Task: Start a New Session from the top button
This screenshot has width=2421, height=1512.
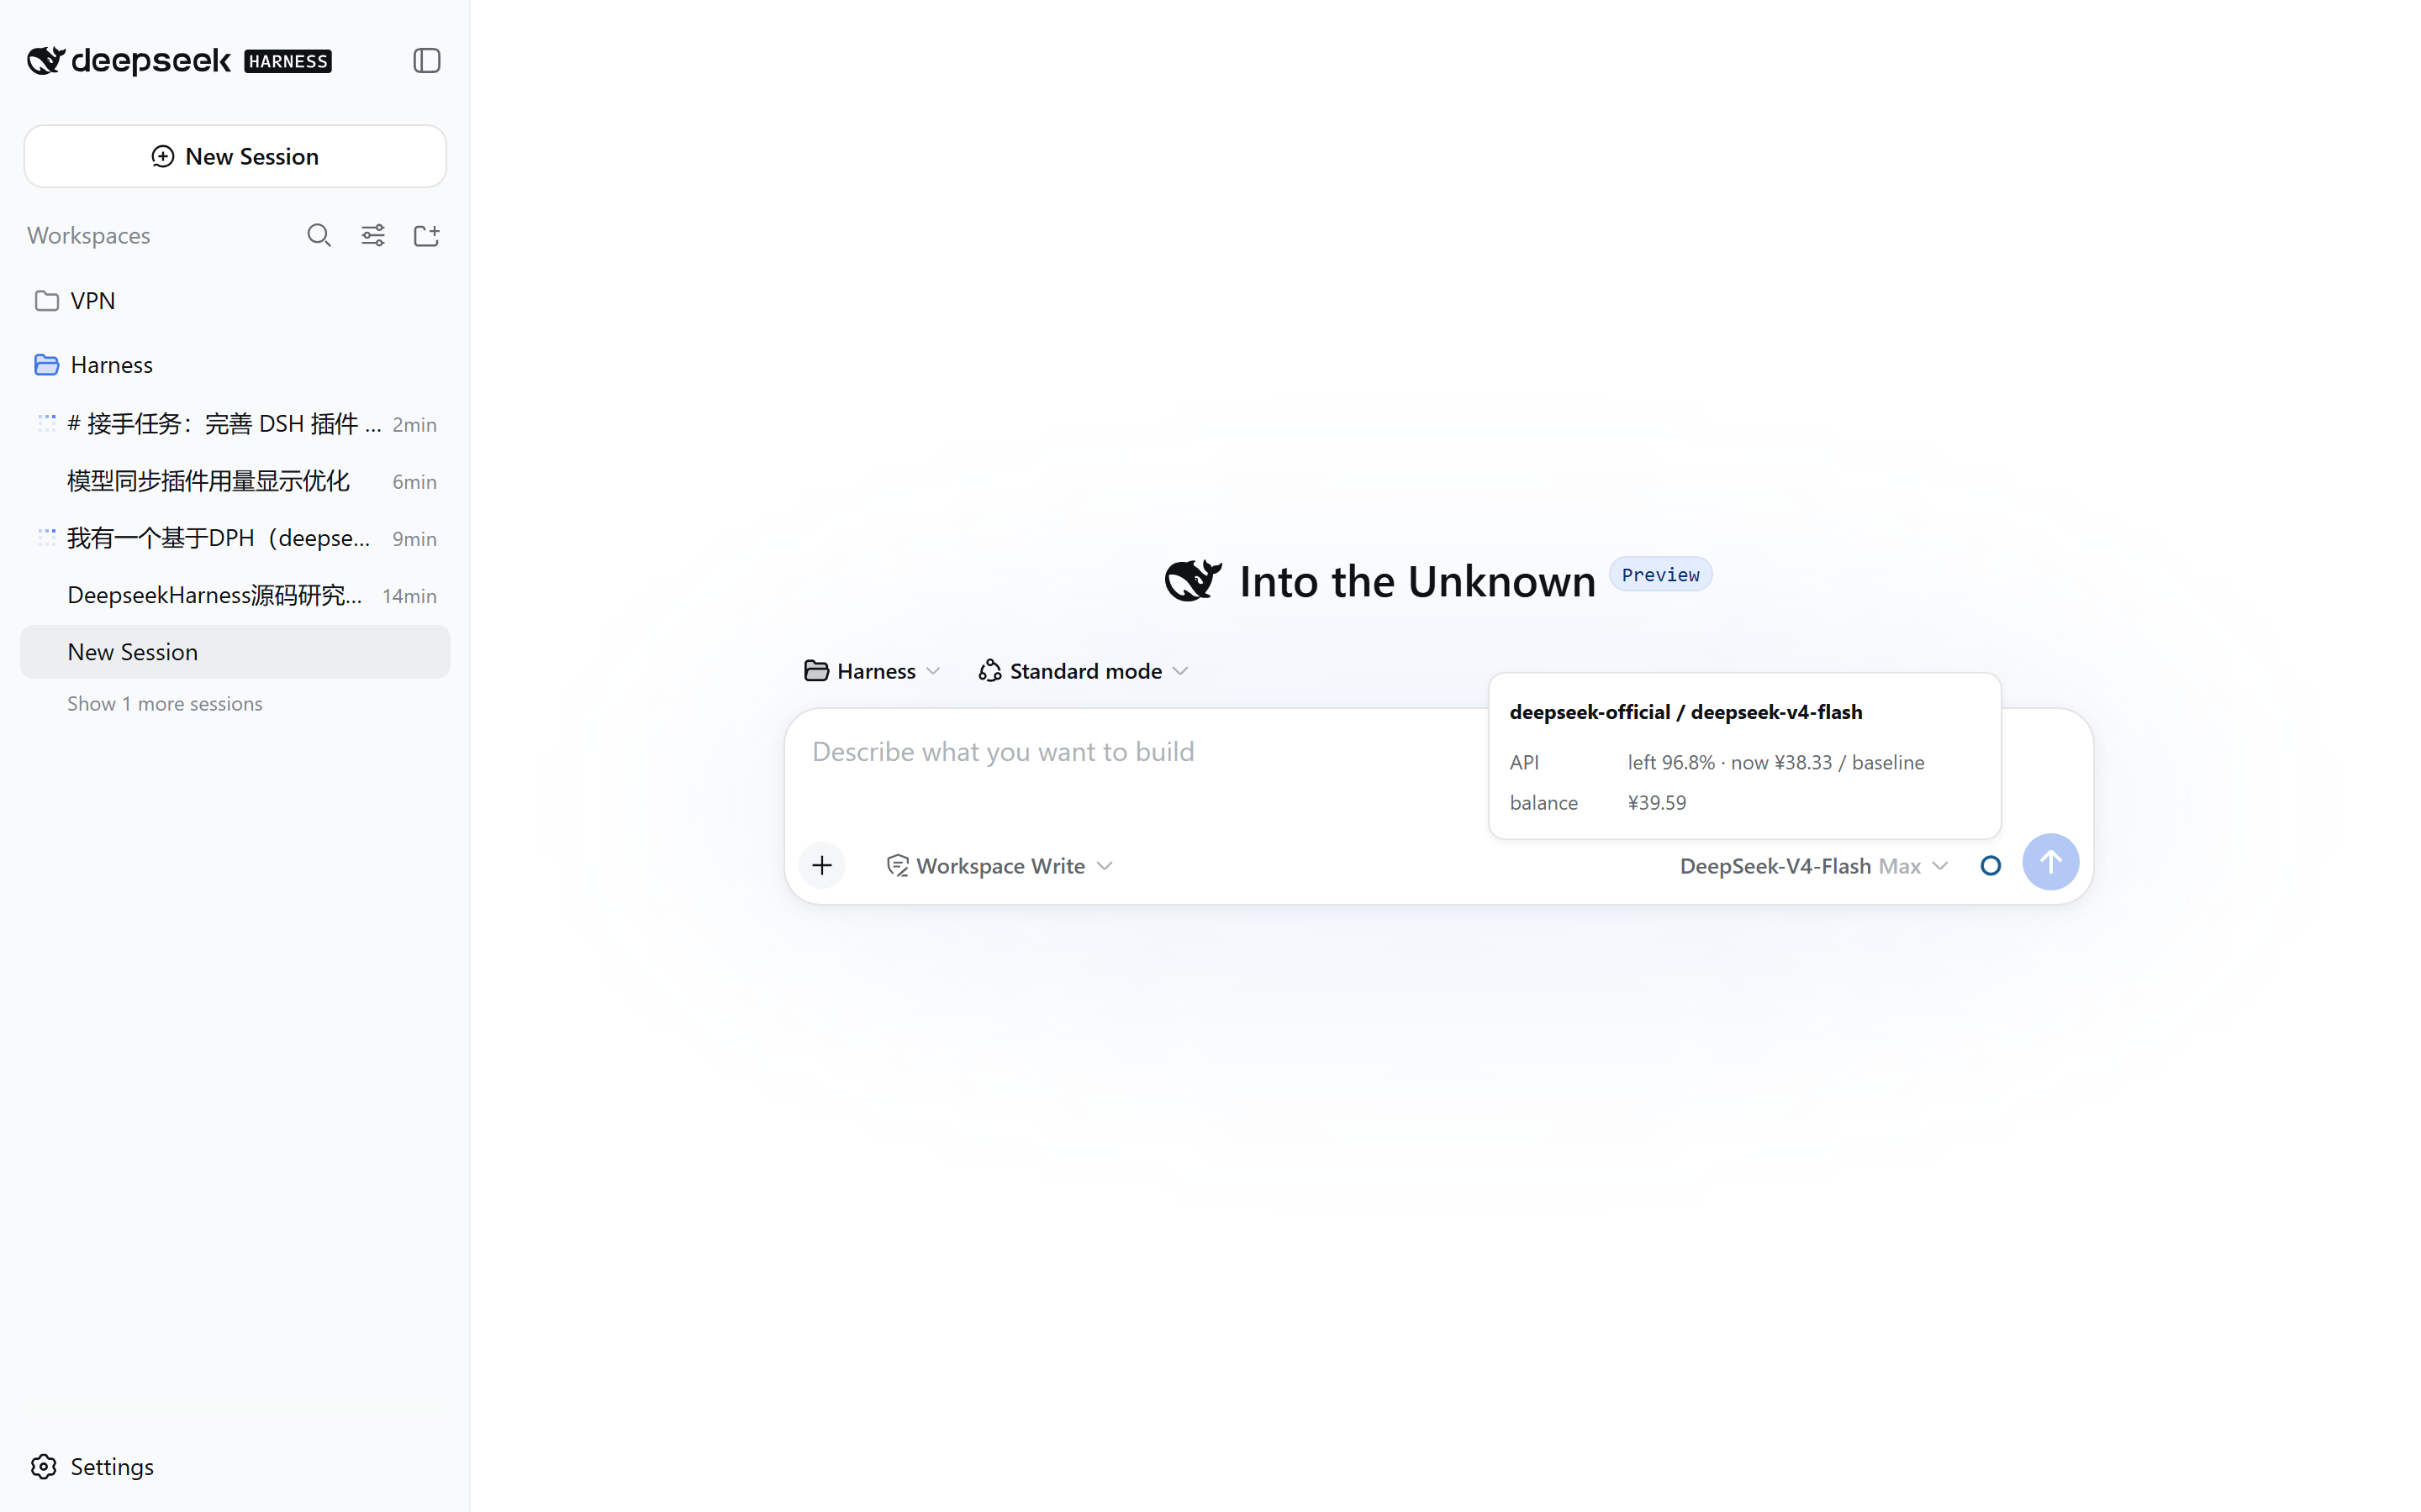Action: (x=235, y=156)
